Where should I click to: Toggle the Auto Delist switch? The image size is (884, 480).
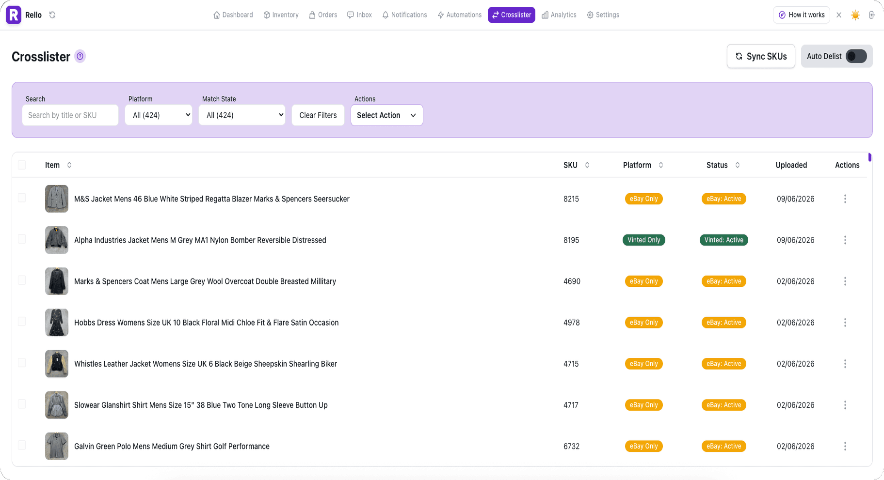coord(856,56)
